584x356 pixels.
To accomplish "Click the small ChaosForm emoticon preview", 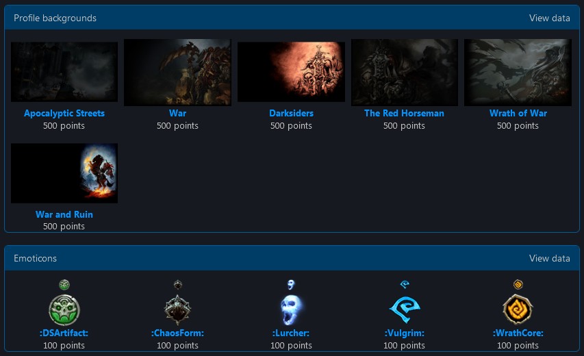I will (177, 285).
